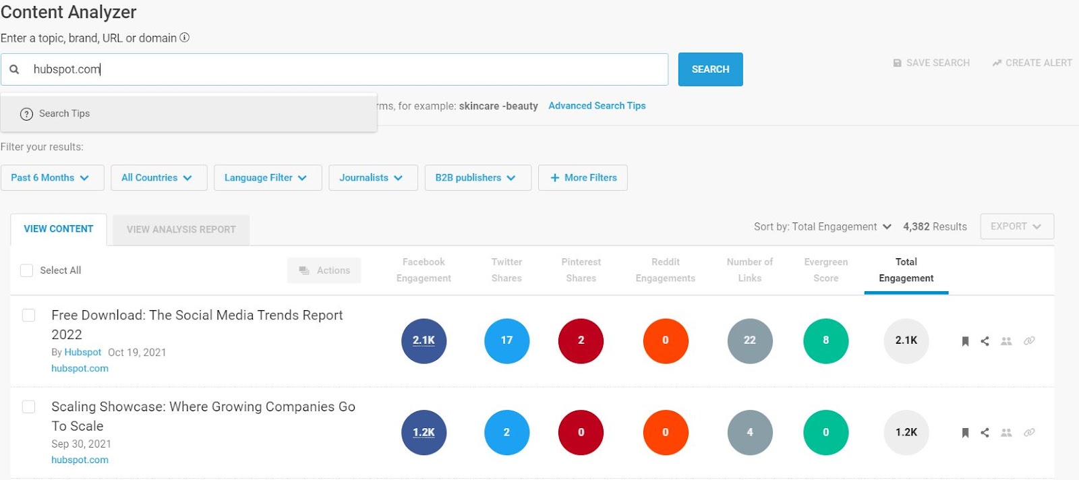Sort by Evergreen Score column

pyautogui.click(x=825, y=270)
